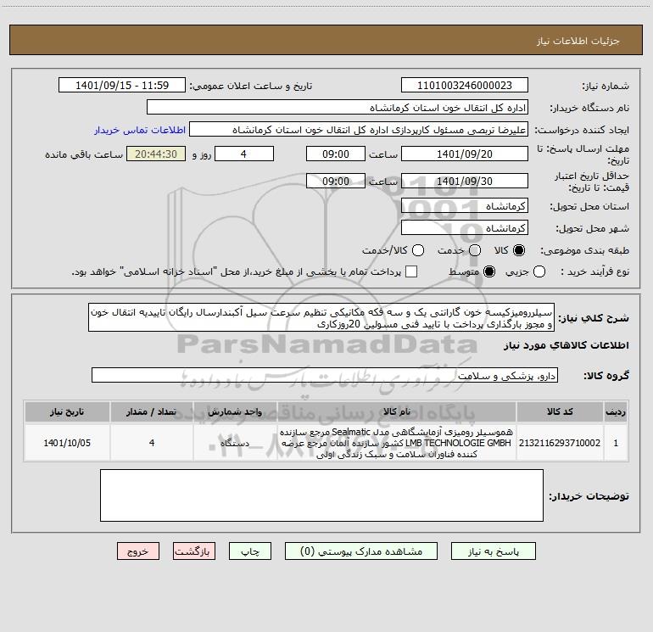Image resolution: width=653 pixels, height=632 pixels.
Task: Click the واحد شمارش column header
Action: click(235, 412)
